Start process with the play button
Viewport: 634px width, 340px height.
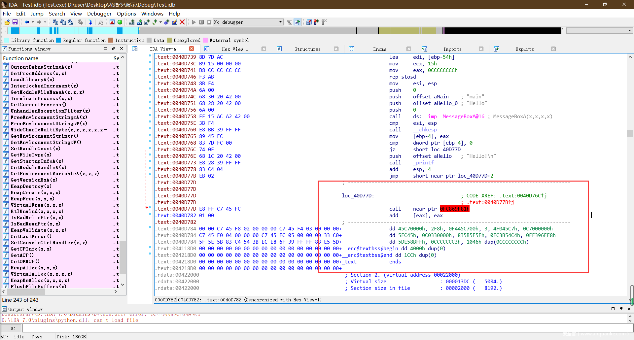[x=194, y=22]
